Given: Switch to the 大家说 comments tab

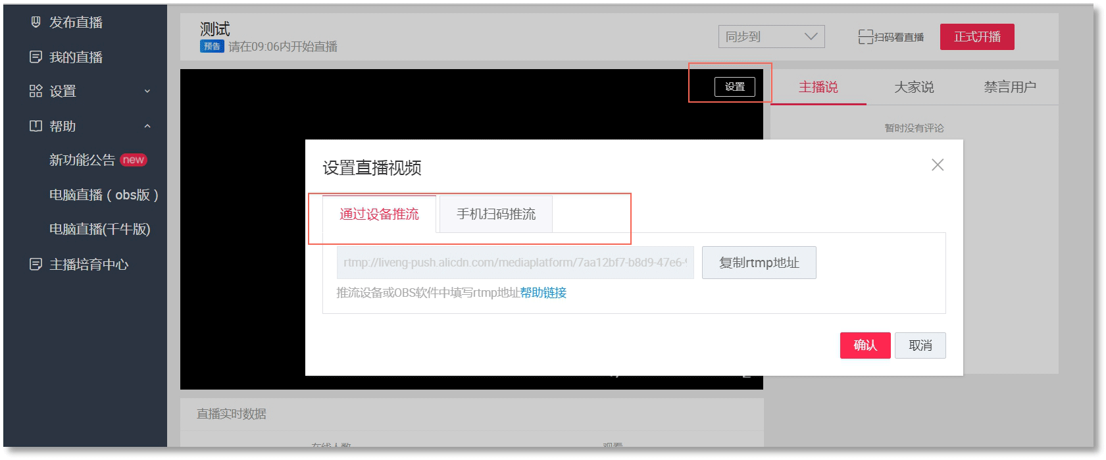Looking at the screenshot, I should [x=913, y=88].
